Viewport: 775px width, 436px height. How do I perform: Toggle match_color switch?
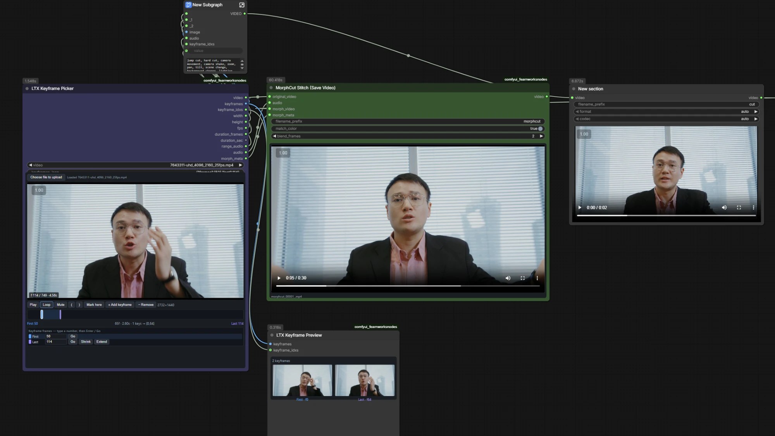(540, 129)
